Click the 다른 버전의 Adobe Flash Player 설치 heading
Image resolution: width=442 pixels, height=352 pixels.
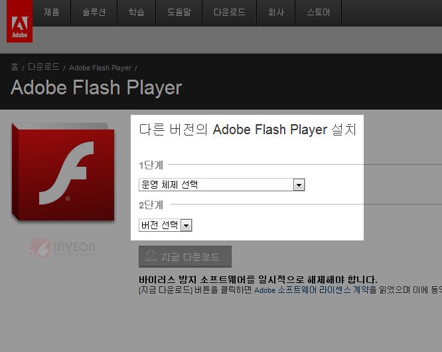click(x=248, y=130)
